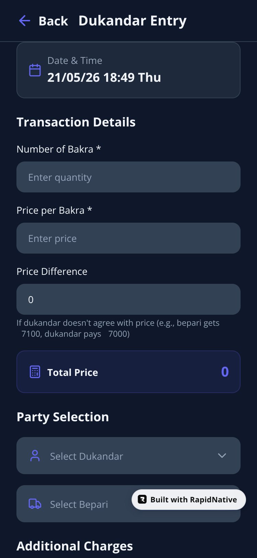The height and width of the screenshot is (558, 257).
Task: Tap the person icon in Select Dukandar
Action: pos(35,456)
